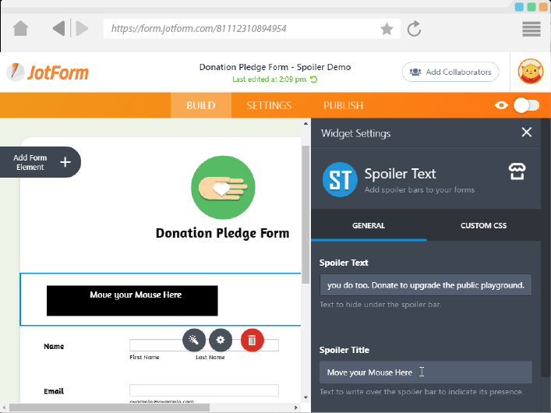Viewport: 551px width, 413px height.
Task: Click the browser home icon
Action: pyautogui.click(x=21, y=29)
